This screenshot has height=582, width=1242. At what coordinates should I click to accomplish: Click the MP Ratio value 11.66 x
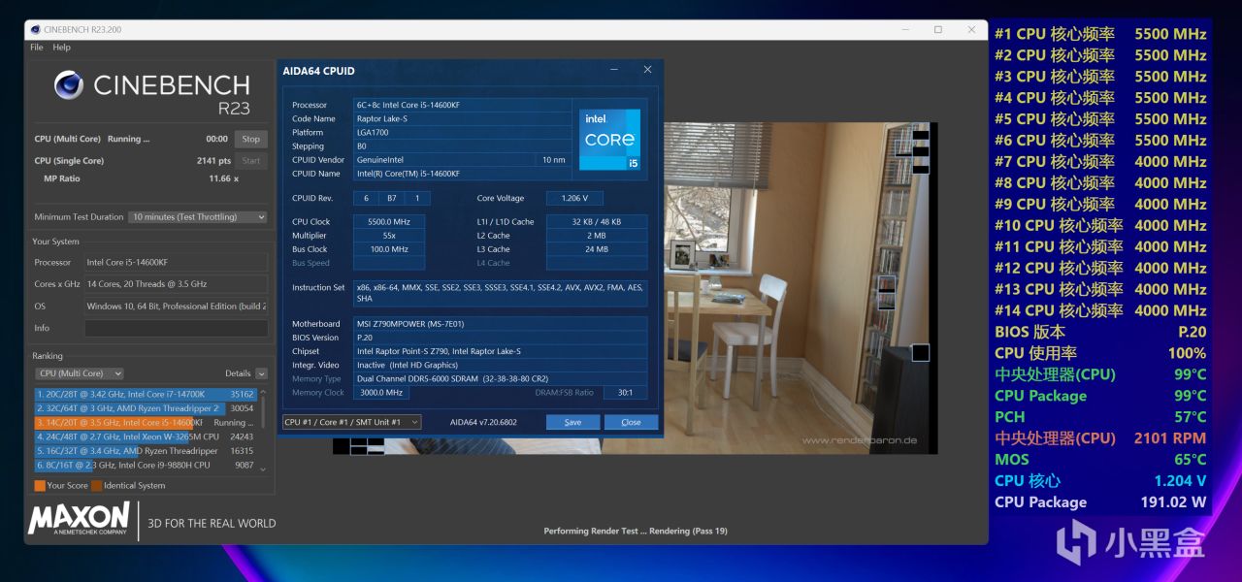point(223,178)
